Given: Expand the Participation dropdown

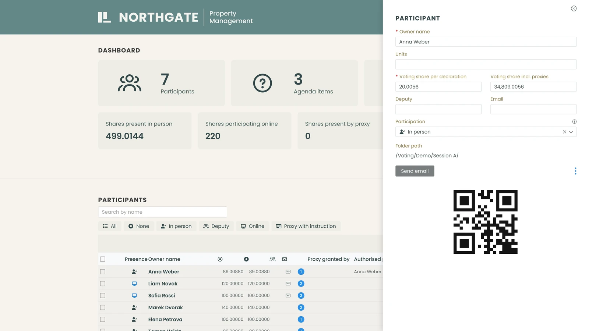Looking at the screenshot, I should click(x=571, y=132).
